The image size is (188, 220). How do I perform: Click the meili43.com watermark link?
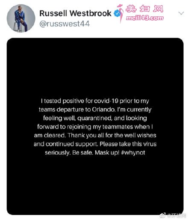click(145, 18)
